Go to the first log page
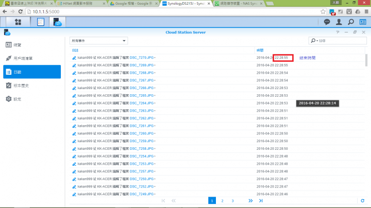This screenshot has width=371, height=208. (x=163, y=201)
